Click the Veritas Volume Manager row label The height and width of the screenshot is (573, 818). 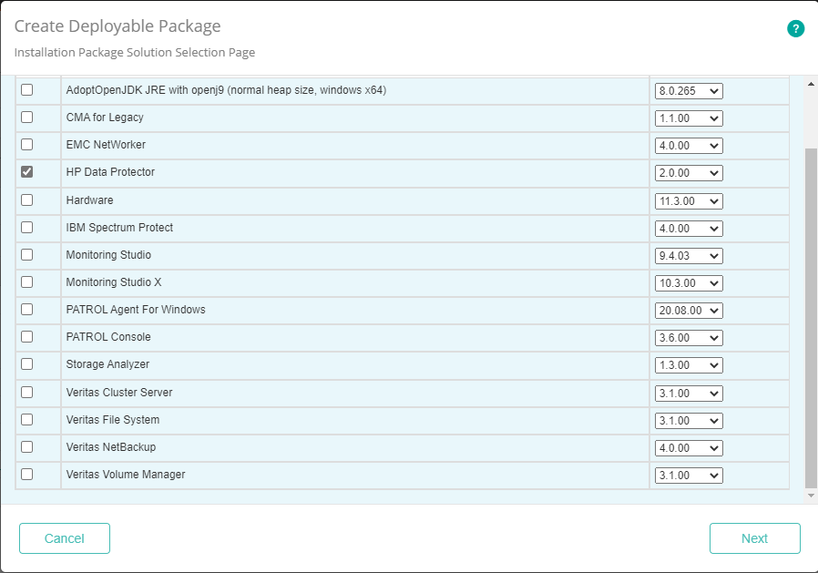click(126, 475)
